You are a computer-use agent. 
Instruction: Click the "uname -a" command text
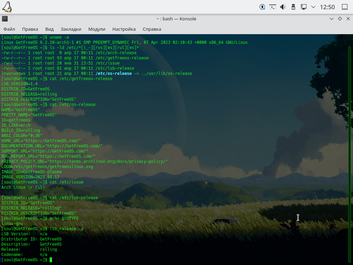click(x=59, y=37)
